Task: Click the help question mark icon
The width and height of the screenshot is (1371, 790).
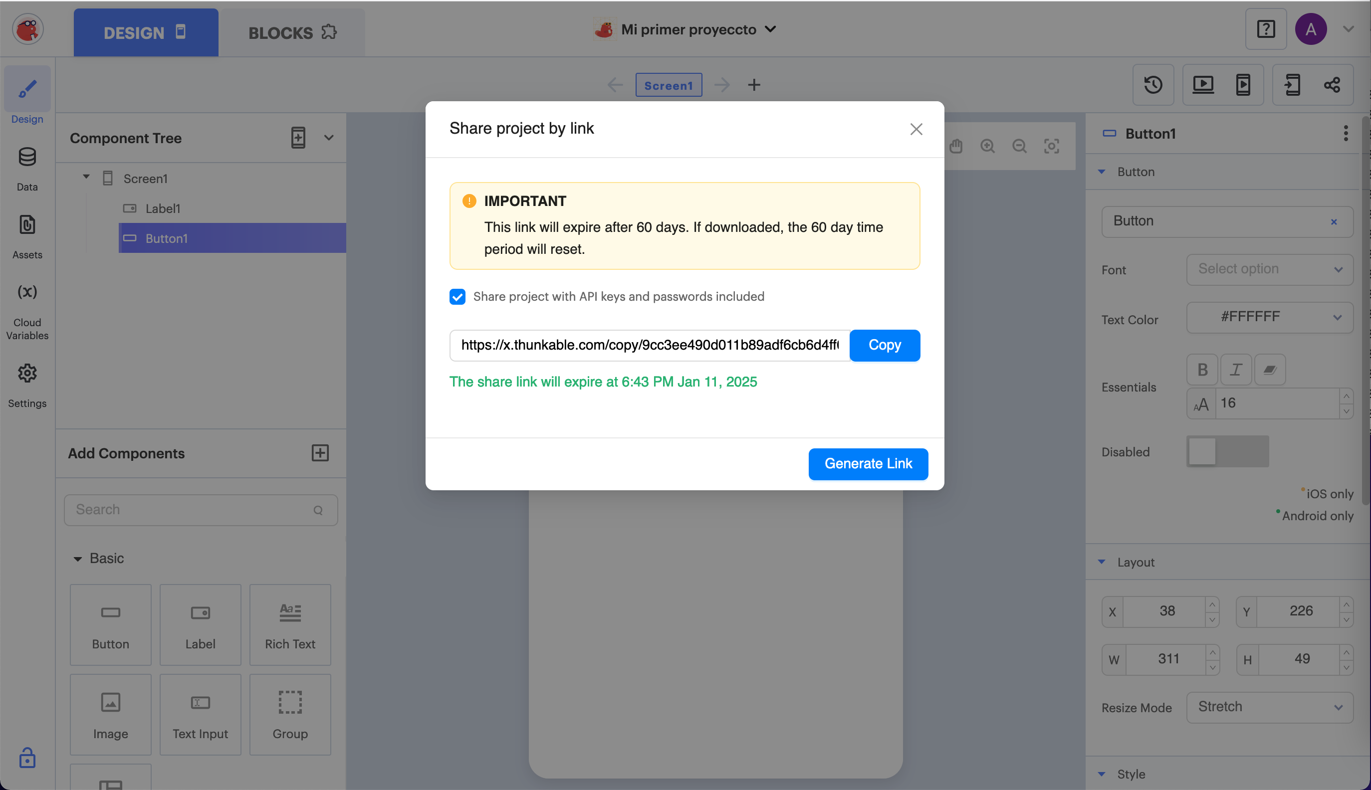Action: [1266, 29]
